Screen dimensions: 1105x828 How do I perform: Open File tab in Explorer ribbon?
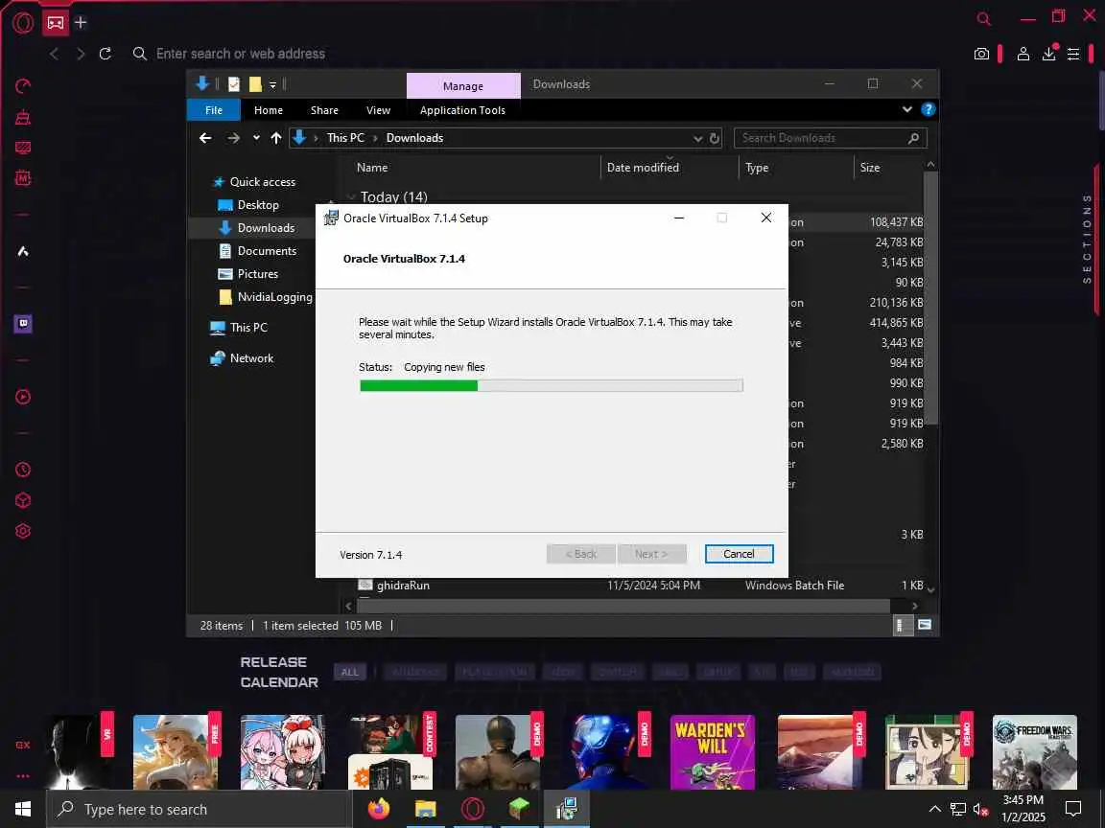click(x=214, y=110)
